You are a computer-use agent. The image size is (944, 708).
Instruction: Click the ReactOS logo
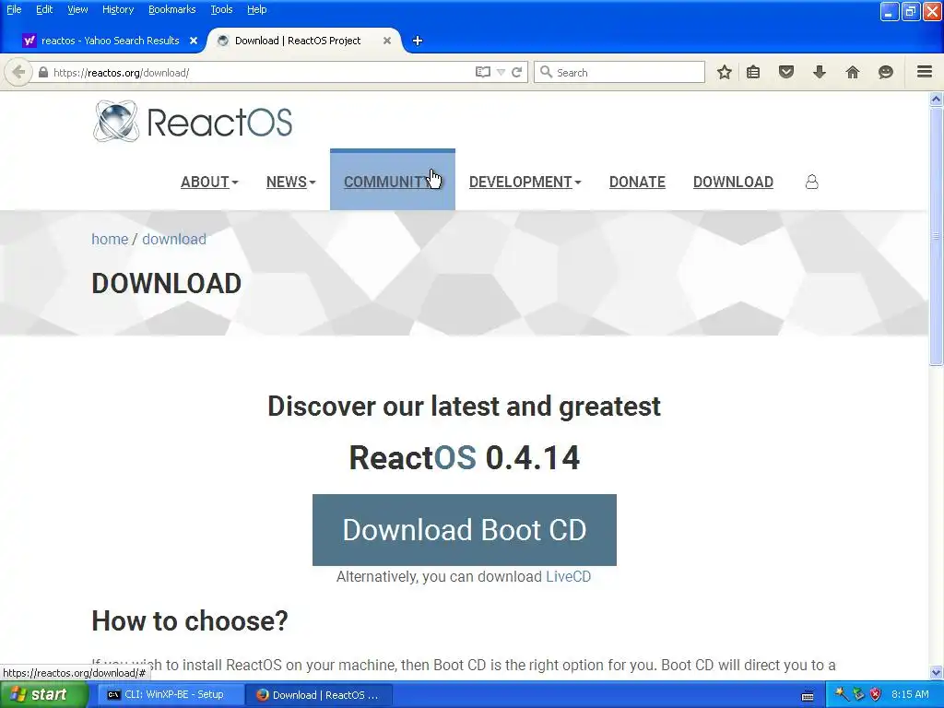coord(193,122)
